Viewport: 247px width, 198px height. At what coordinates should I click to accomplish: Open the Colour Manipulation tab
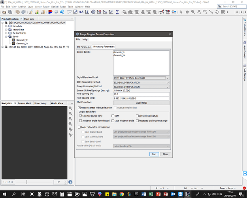(x=25, y=103)
